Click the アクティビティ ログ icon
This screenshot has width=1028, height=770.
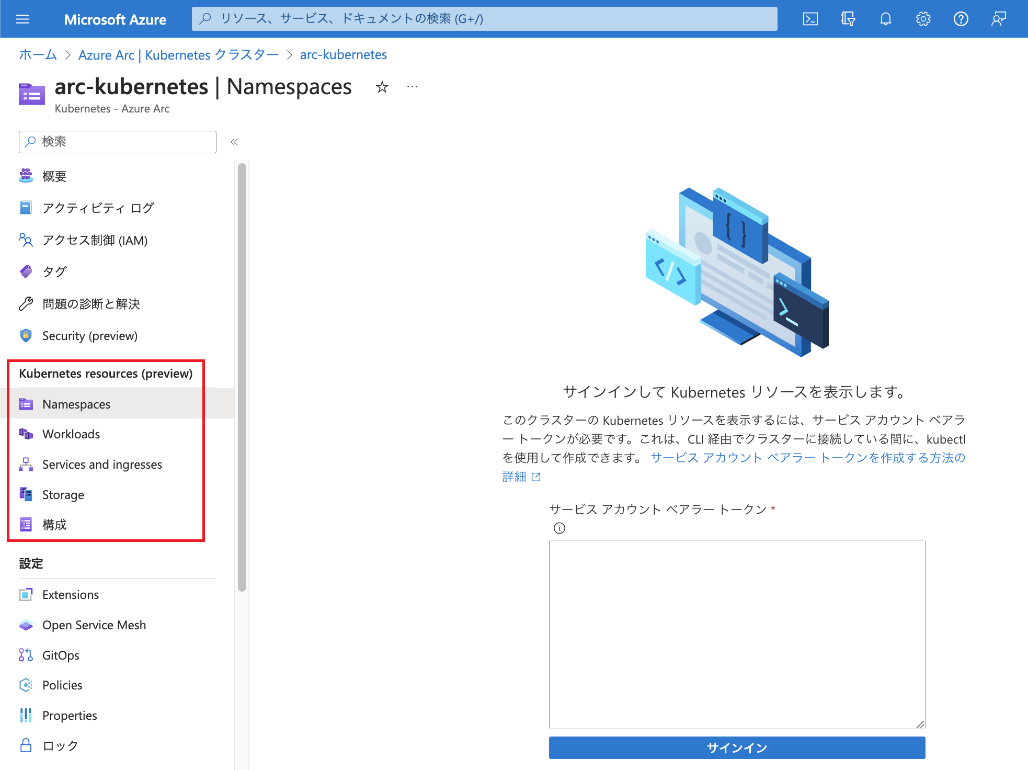point(26,208)
